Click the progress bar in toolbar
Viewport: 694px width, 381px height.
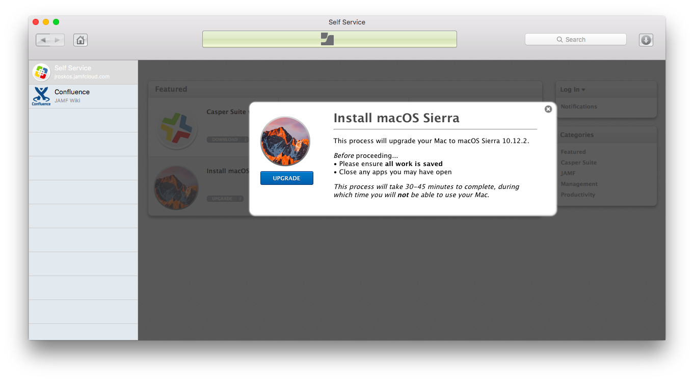pyautogui.click(x=330, y=39)
